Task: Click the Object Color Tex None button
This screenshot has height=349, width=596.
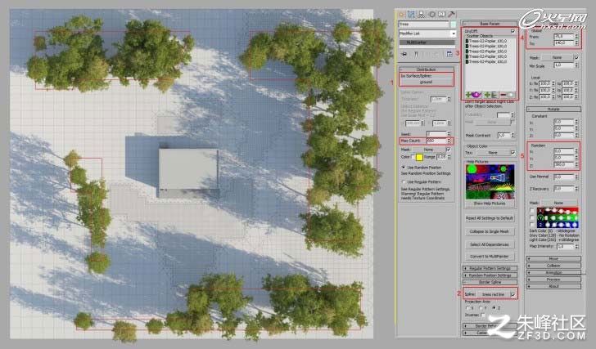Action: [x=492, y=153]
